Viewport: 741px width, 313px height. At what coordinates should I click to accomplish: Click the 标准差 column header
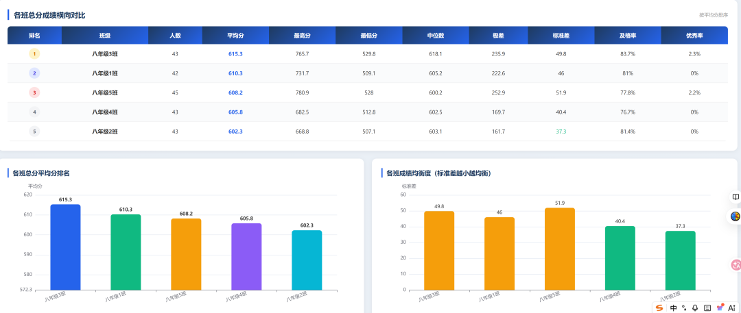click(x=561, y=36)
